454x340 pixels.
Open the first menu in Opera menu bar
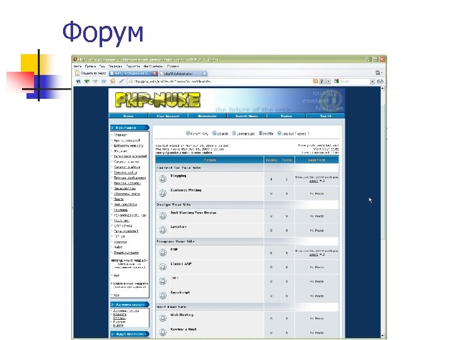click(x=78, y=66)
